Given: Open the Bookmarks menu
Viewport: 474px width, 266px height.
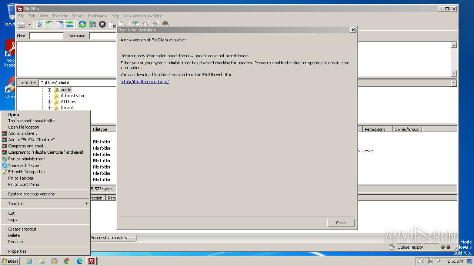Looking at the screenshot, I should click(x=97, y=16).
